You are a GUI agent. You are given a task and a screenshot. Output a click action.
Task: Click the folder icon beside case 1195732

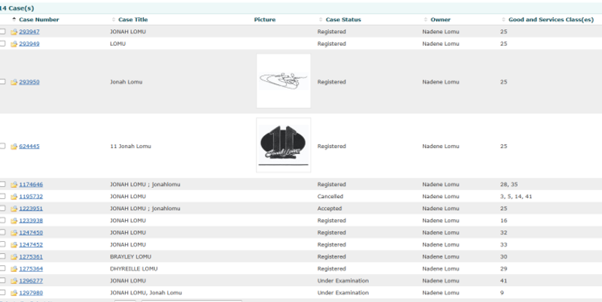14,196
